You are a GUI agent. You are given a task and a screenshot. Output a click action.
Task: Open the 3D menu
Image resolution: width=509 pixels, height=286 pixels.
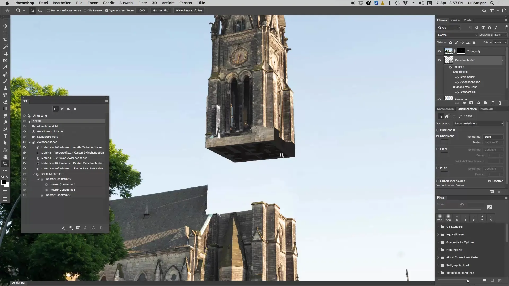click(x=154, y=3)
